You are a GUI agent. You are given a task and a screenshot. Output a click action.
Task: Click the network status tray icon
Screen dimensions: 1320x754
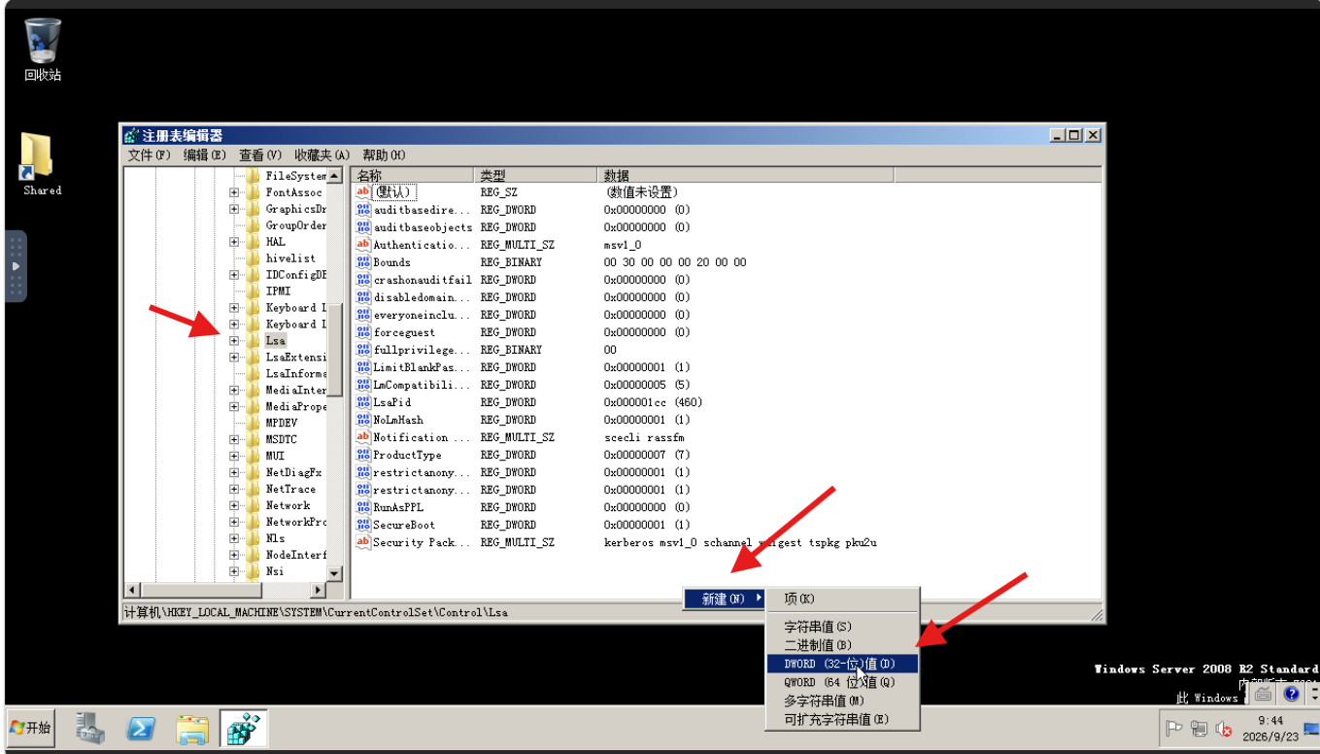(1200, 729)
